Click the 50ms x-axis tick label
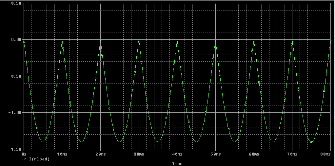The image size is (335, 166). pos(215,154)
